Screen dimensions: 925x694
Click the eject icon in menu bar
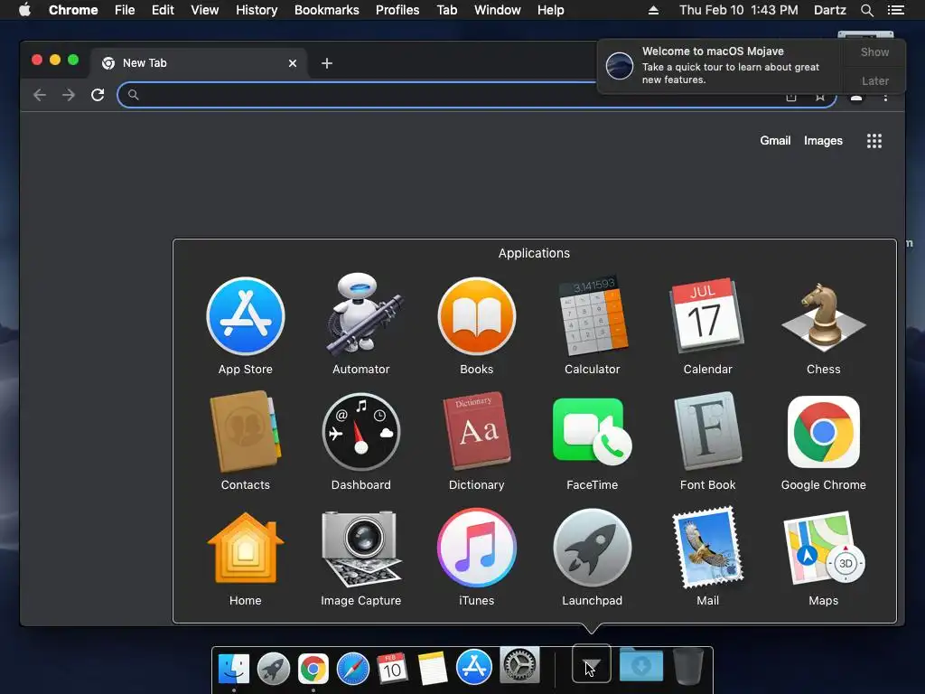[x=653, y=10]
